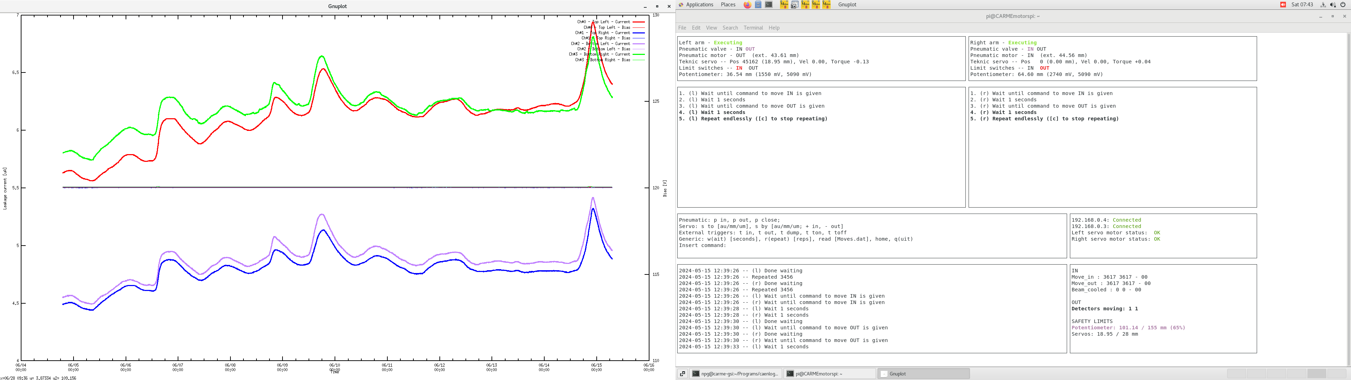1351x380 pixels.
Task: Open the Applications menu
Action: click(x=700, y=5)
